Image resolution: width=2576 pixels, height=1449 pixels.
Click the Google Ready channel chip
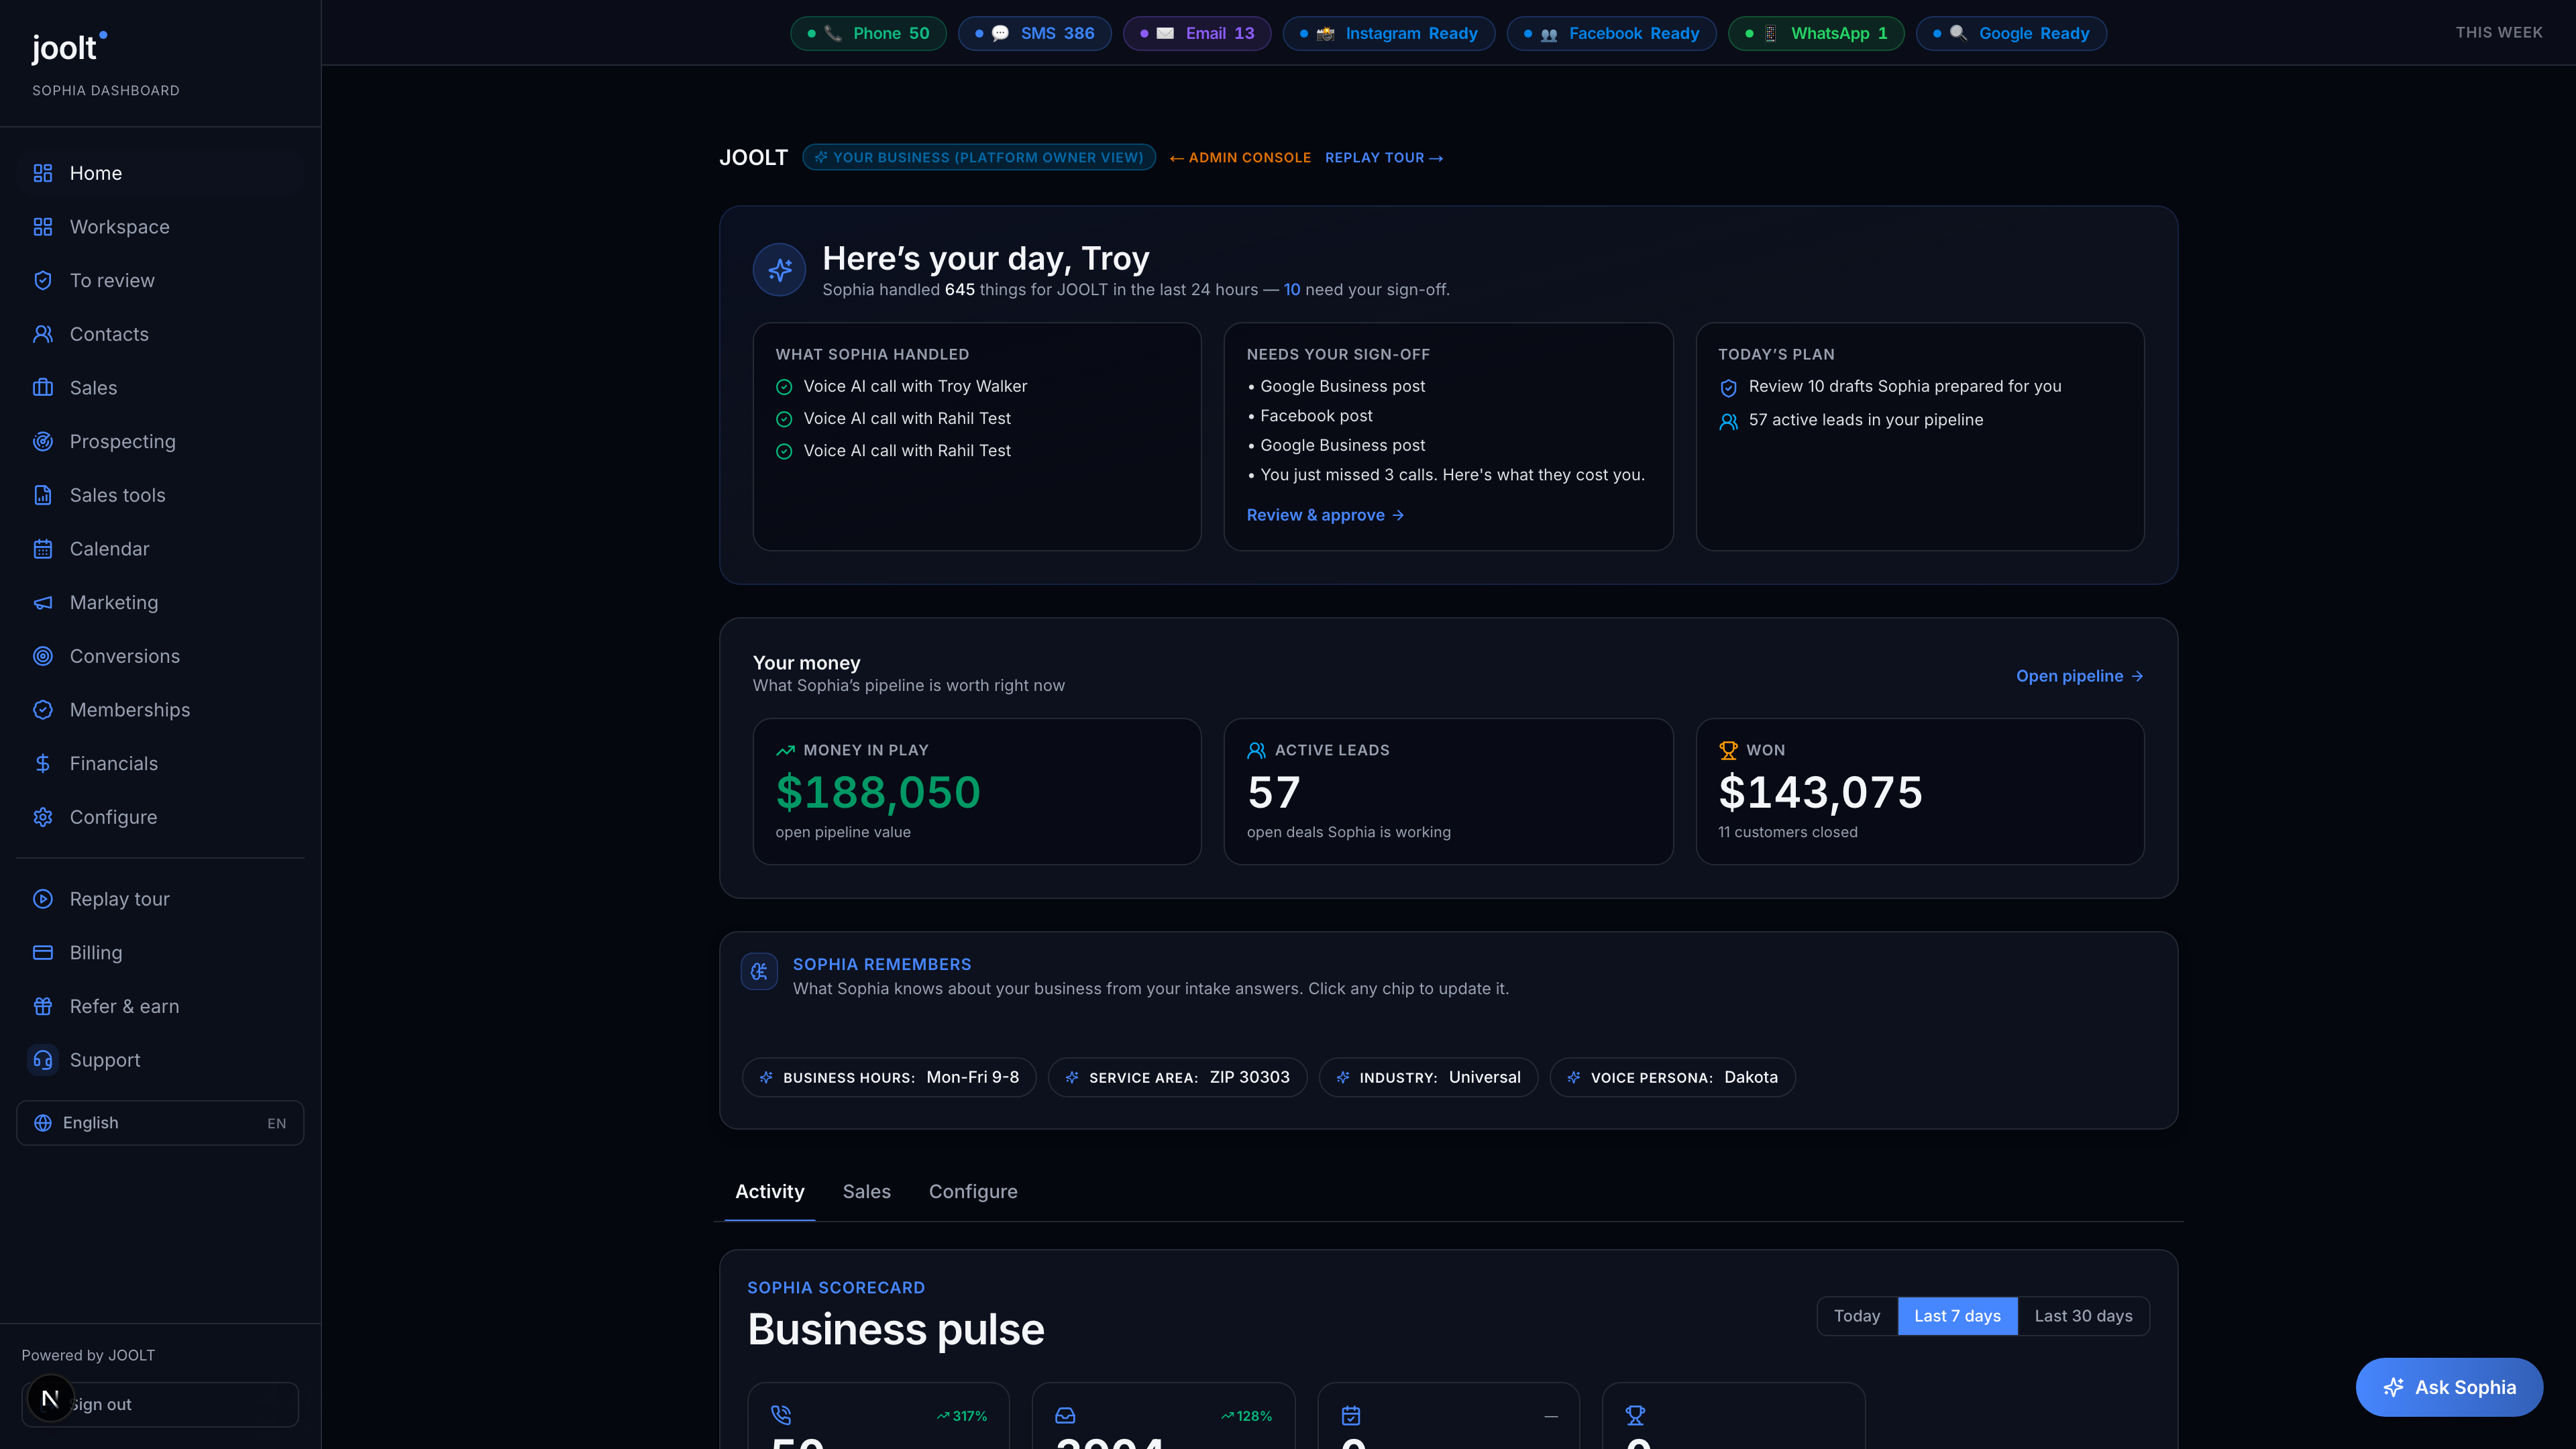(2011, 33)
